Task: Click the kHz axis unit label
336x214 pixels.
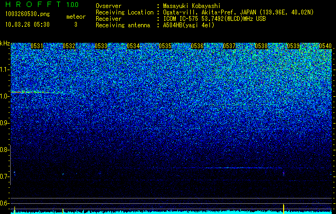Action: point(5,43)
